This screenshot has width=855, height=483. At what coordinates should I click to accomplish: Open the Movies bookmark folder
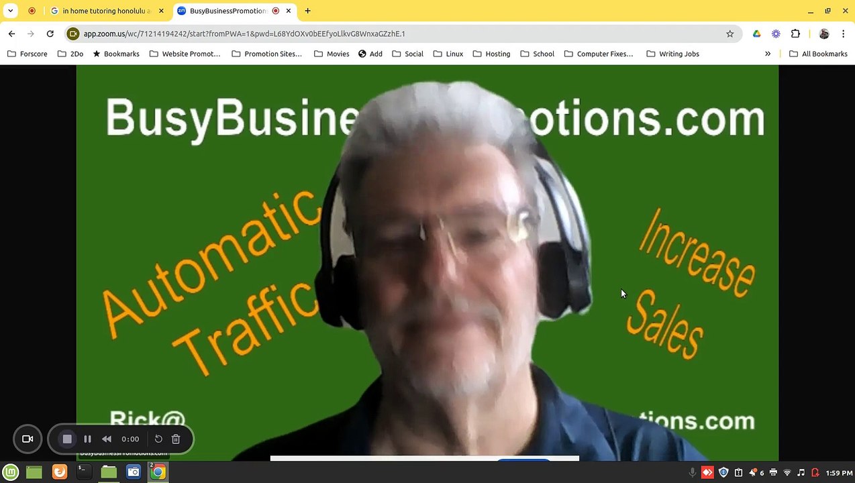331,54
